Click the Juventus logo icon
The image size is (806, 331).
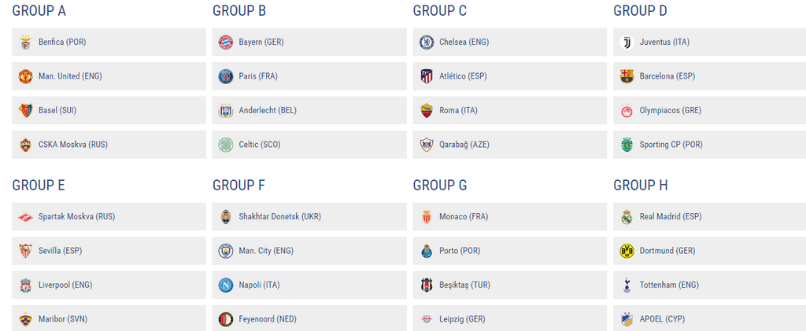pos(627,42)
